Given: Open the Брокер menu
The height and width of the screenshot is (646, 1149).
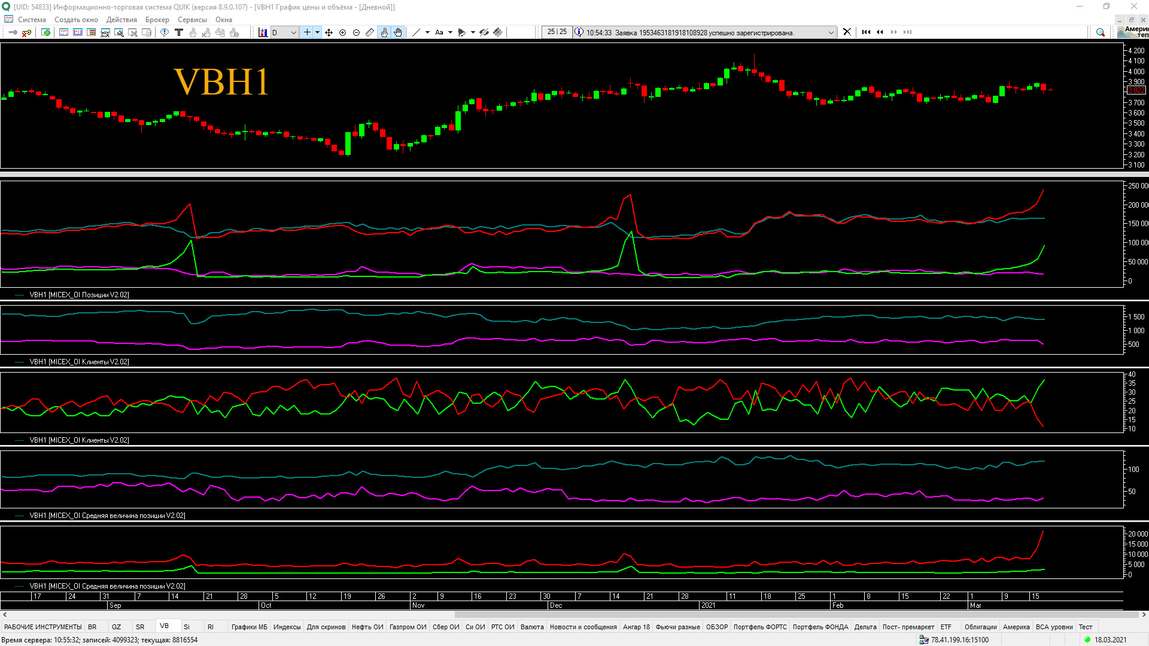Looking at the screenshot, I should (x=157, y=20).
